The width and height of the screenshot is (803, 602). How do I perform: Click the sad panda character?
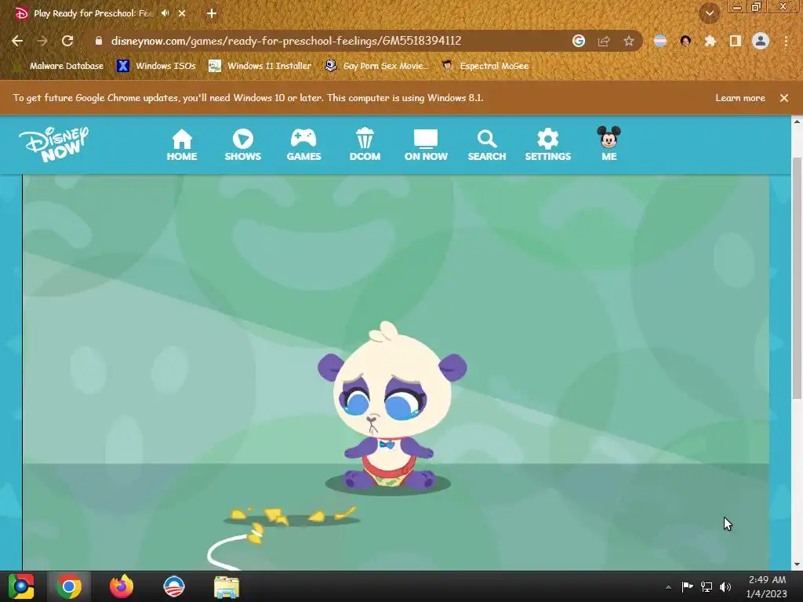[391, 407]
